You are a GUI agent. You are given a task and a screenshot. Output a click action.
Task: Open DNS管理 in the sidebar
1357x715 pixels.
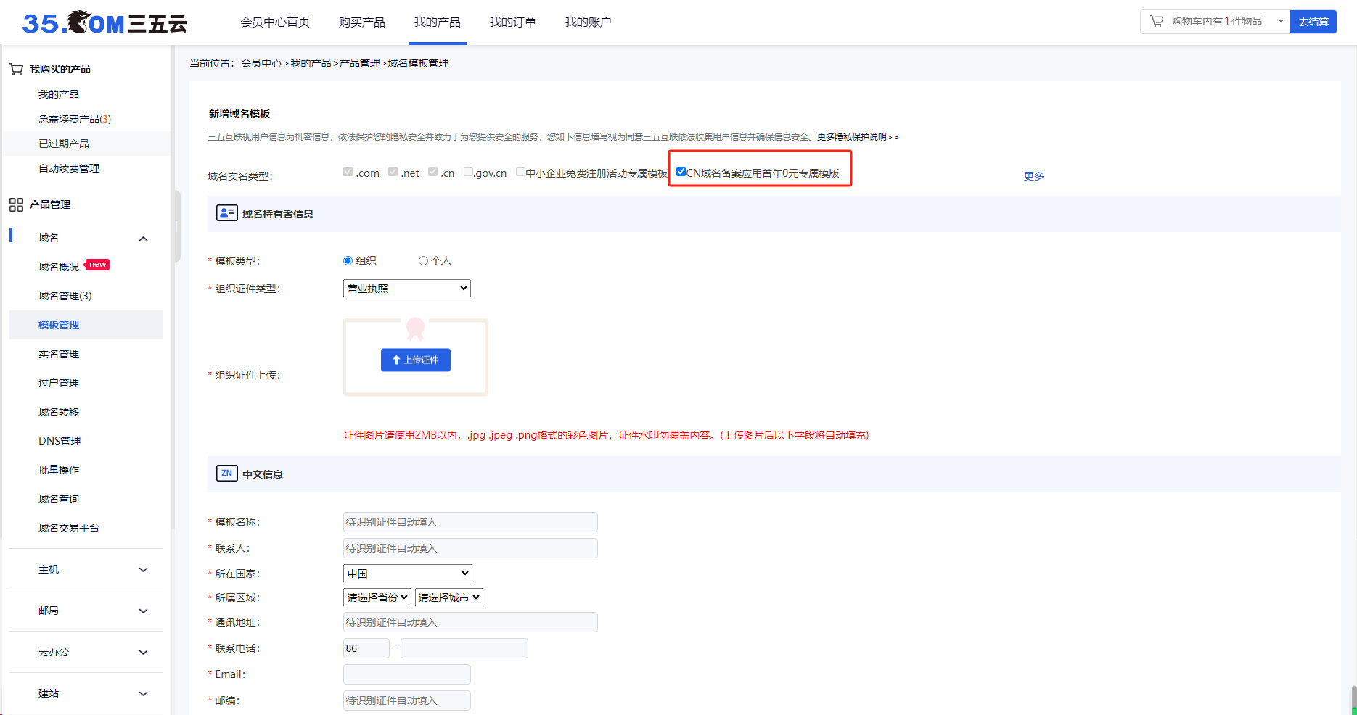point(60,441)
